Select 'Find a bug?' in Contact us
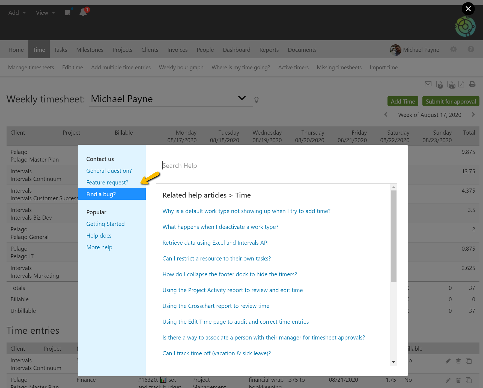This screenshot has width=483, height=388. [101, 194]
